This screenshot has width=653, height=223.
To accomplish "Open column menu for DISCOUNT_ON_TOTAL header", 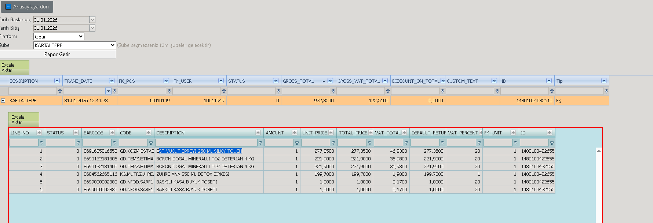I will (443, 81).
